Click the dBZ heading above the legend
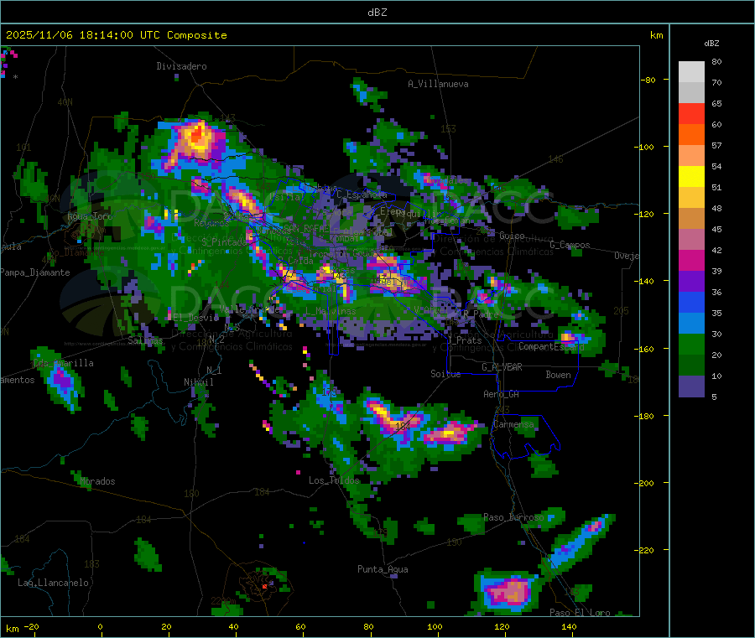755x638 pixels. click(711, 44)
